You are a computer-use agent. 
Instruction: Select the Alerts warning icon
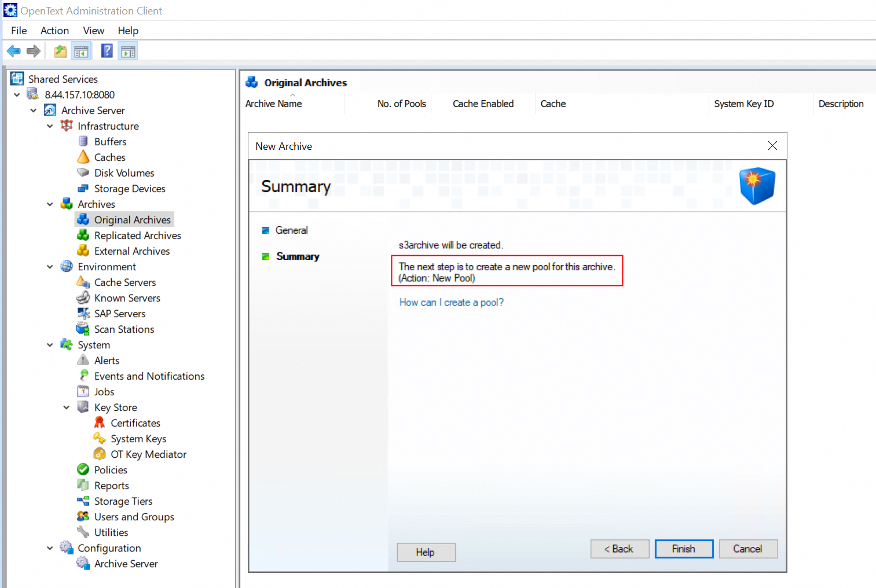pos(83,360)
